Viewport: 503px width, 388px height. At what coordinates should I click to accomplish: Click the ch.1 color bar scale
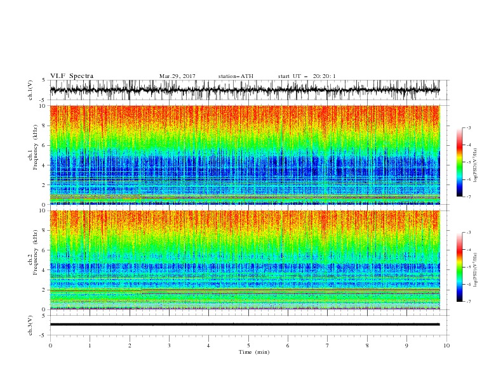tap(459, 162)
